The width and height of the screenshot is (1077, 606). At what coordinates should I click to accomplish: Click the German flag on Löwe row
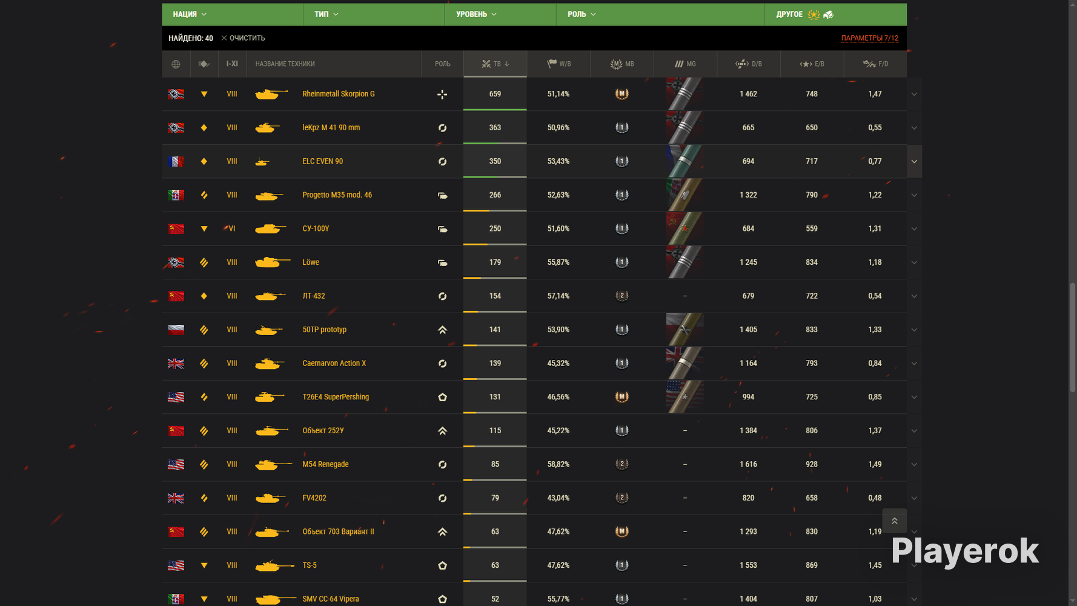coord(176,262)
